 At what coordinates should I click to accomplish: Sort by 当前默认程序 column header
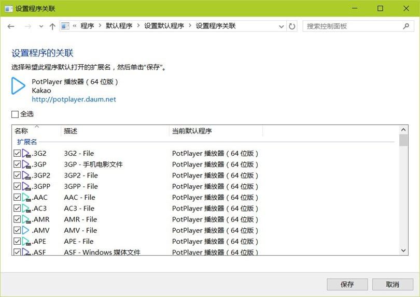[x=192, y=131]
